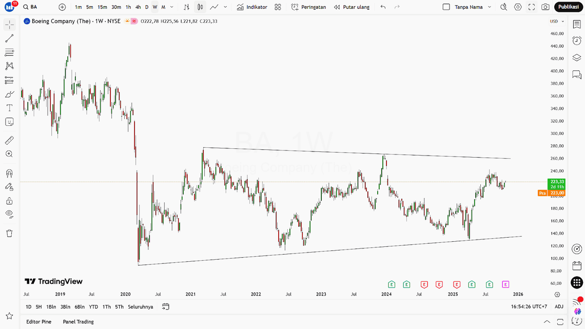Open the alerts panel in right sidebar
The width and height of the screenshot is (585, 329).
[x=577, y=41]
